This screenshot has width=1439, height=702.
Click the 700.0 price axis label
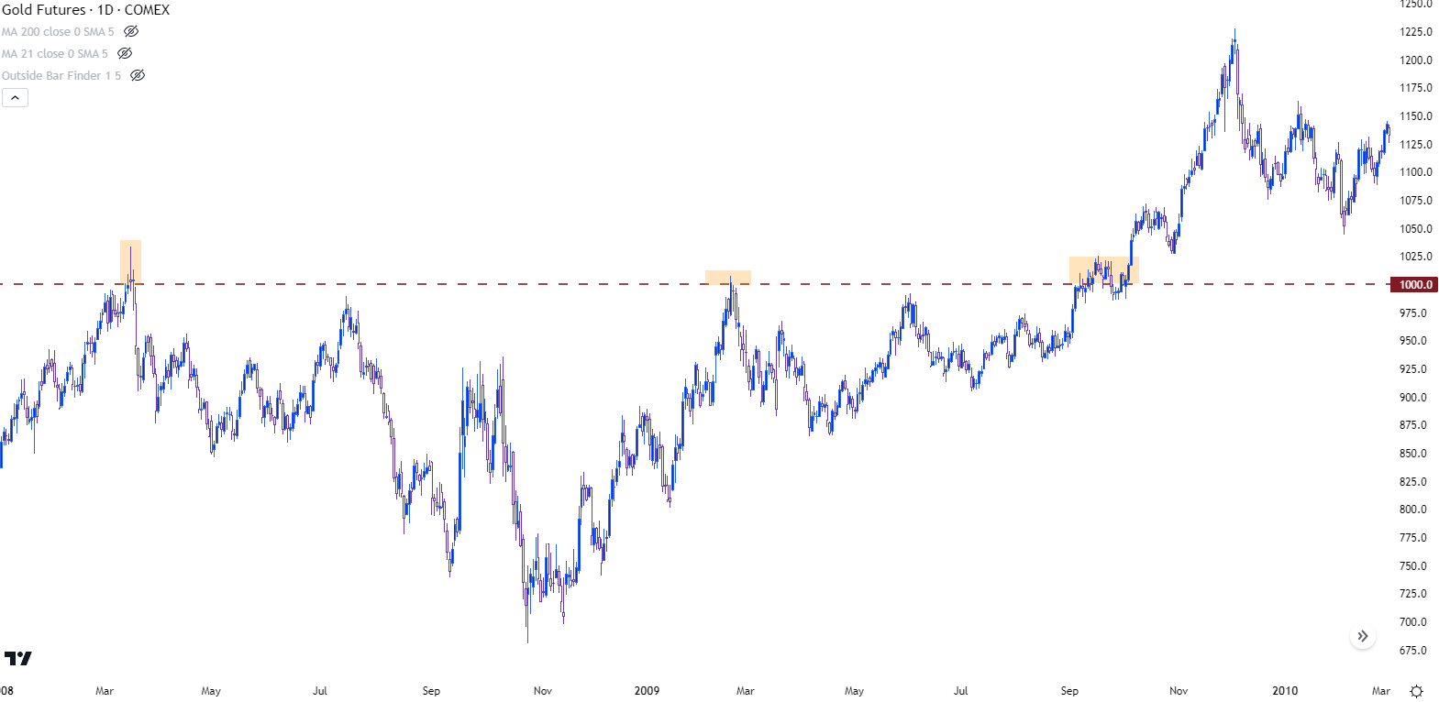click(1413, 622)
